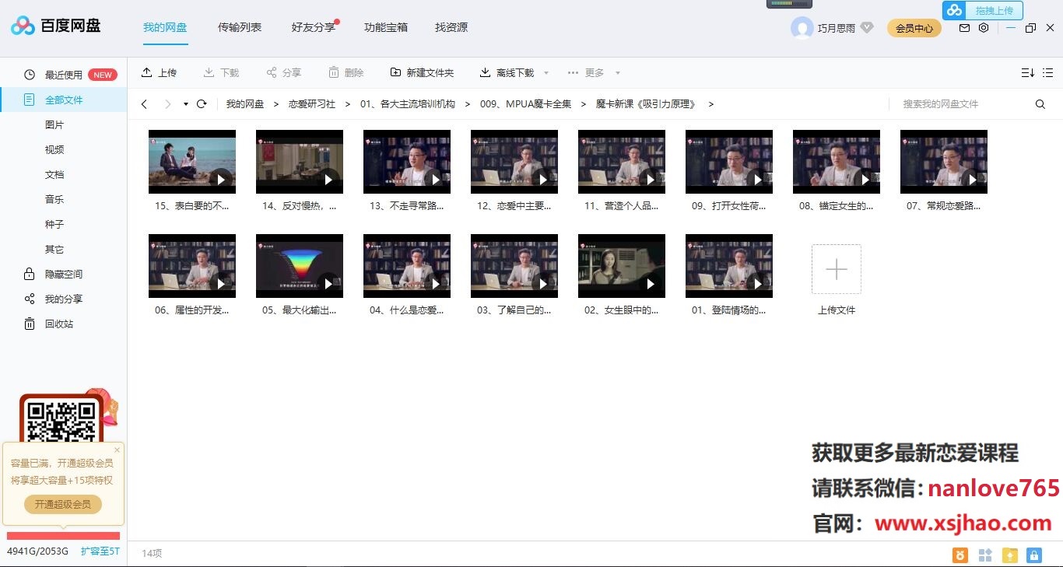Filter by 视频 category
Screen dimensions: 1063x567
tap(54, 150)
